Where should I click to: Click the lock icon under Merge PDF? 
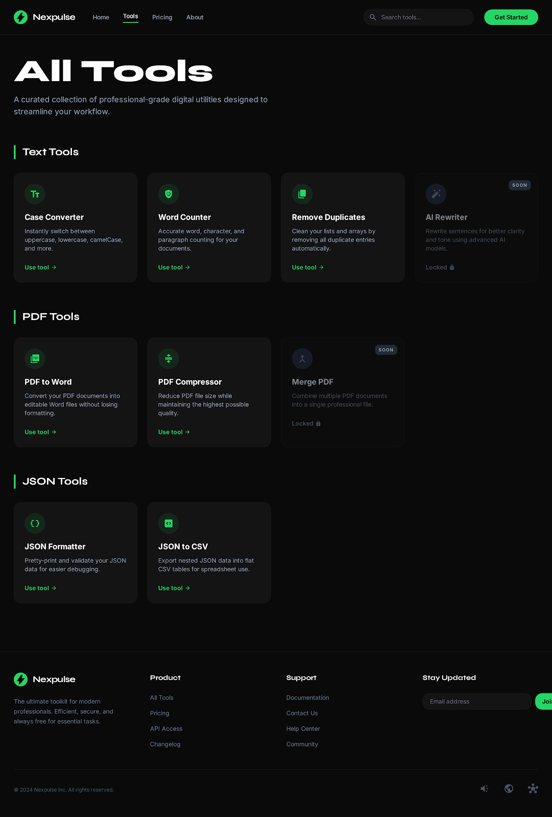pyautogui.click(x=318, y=423)
